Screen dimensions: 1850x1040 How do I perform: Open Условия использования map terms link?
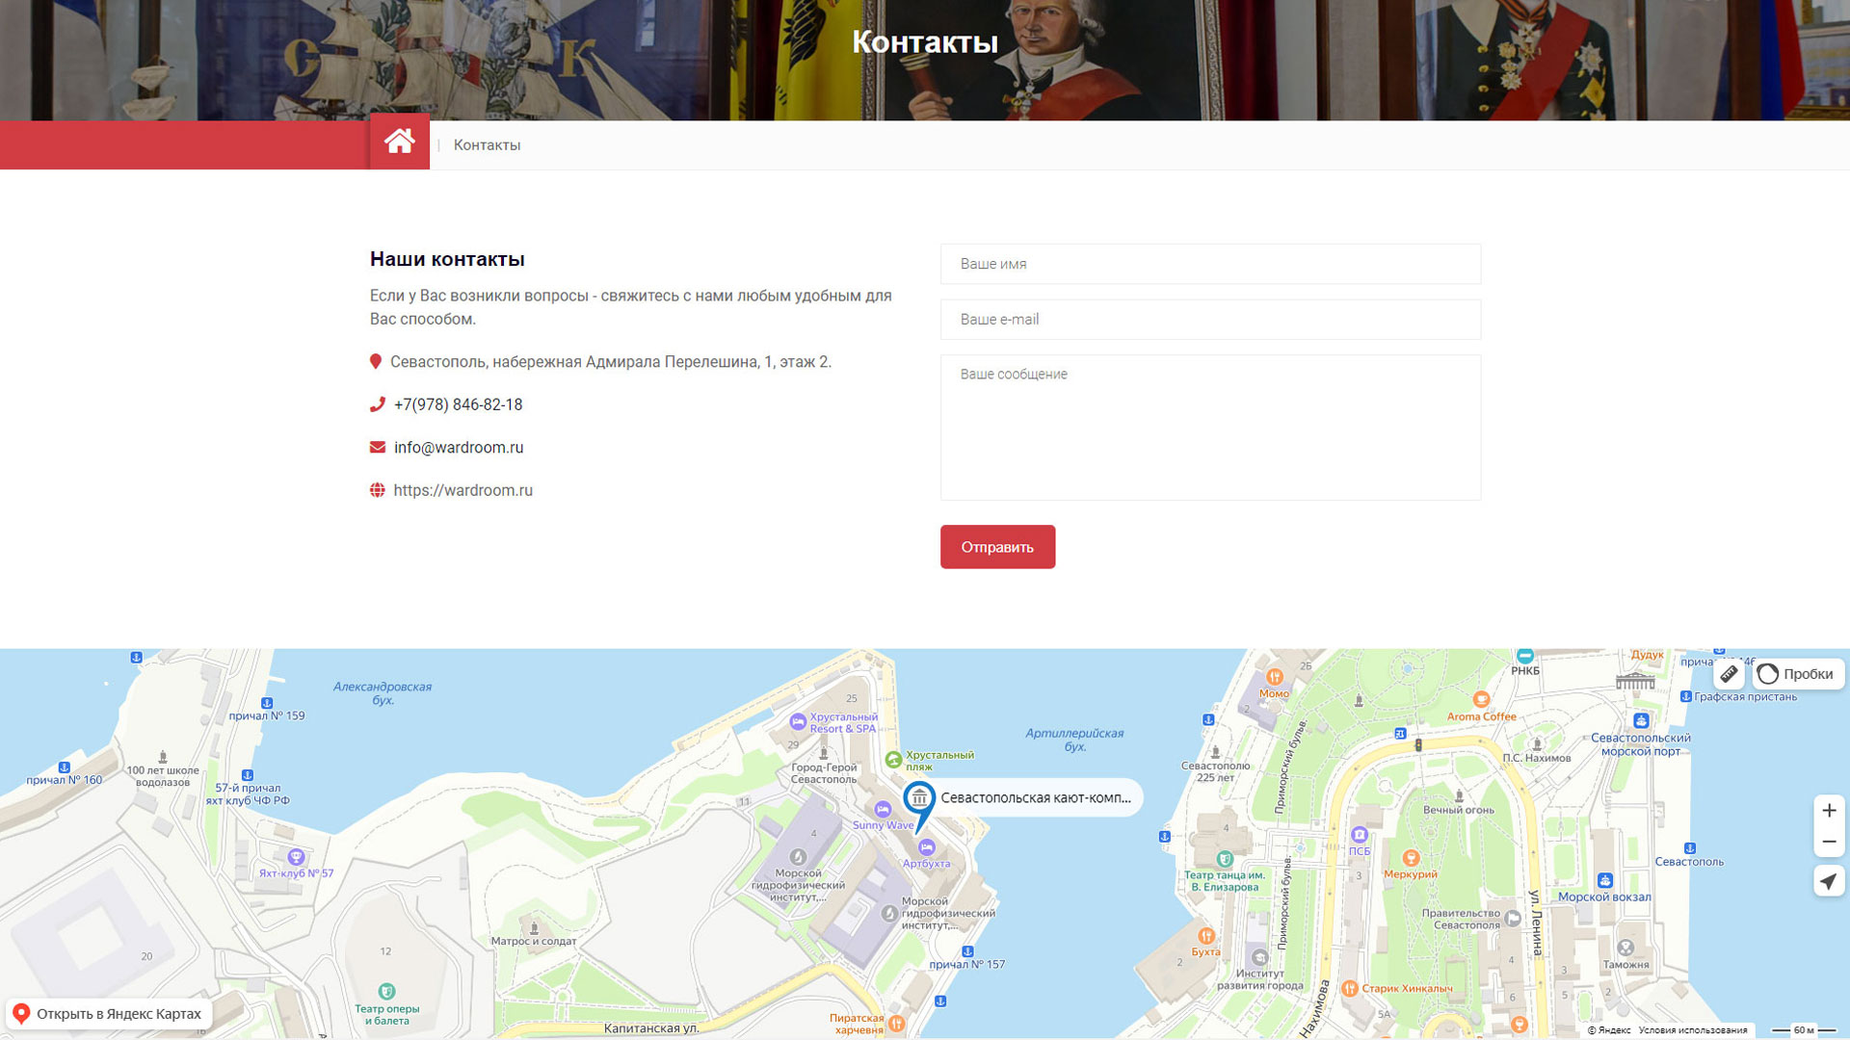(x=1692, y=1030)
